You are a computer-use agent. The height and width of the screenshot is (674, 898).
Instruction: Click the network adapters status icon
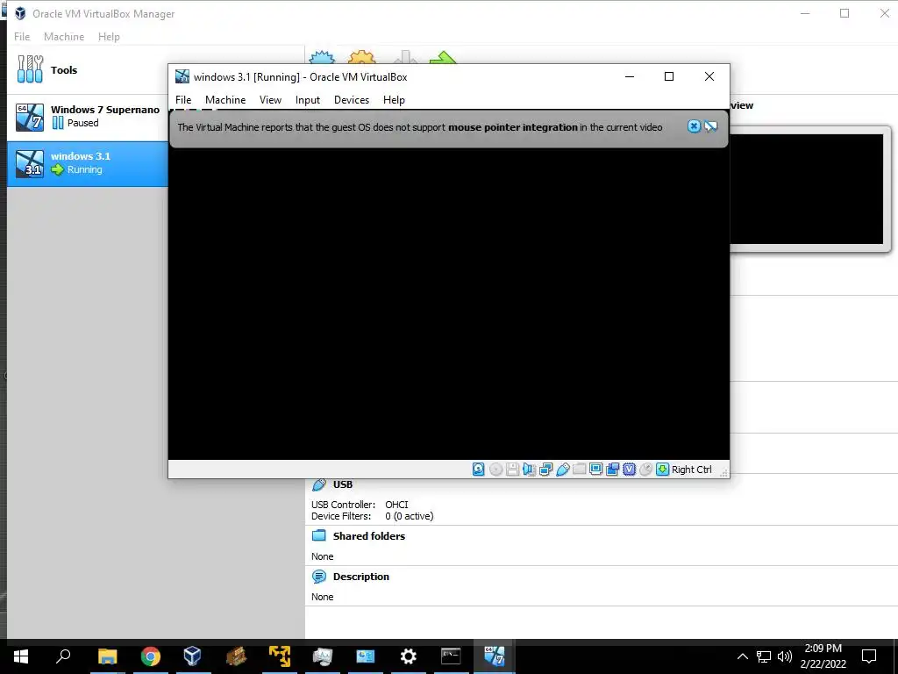pos(545,470)
